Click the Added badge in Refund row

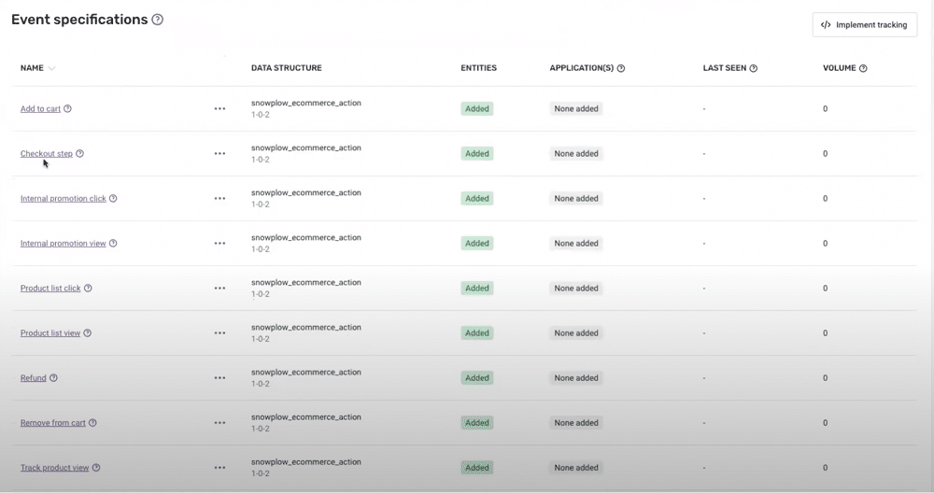click(477, 378)
